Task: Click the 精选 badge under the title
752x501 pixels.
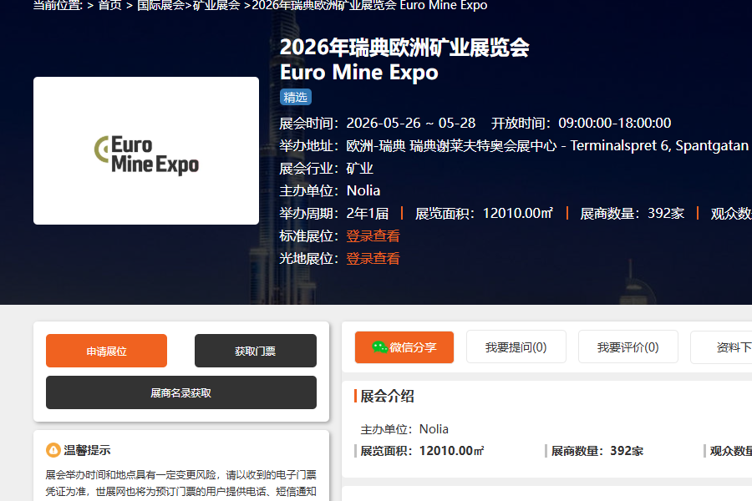Action: pyautogui.click(x=296, y=98)
